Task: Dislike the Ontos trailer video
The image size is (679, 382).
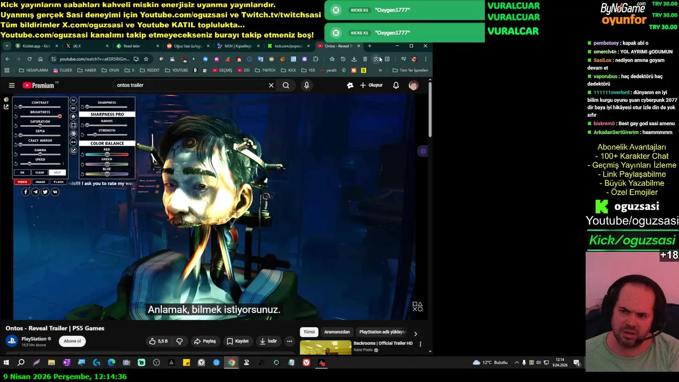Action: pyautogui.click(x=179, y=341)
